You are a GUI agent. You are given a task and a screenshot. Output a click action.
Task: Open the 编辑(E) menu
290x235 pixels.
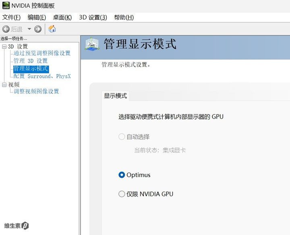pyautogui.click(x=37, y=17)
